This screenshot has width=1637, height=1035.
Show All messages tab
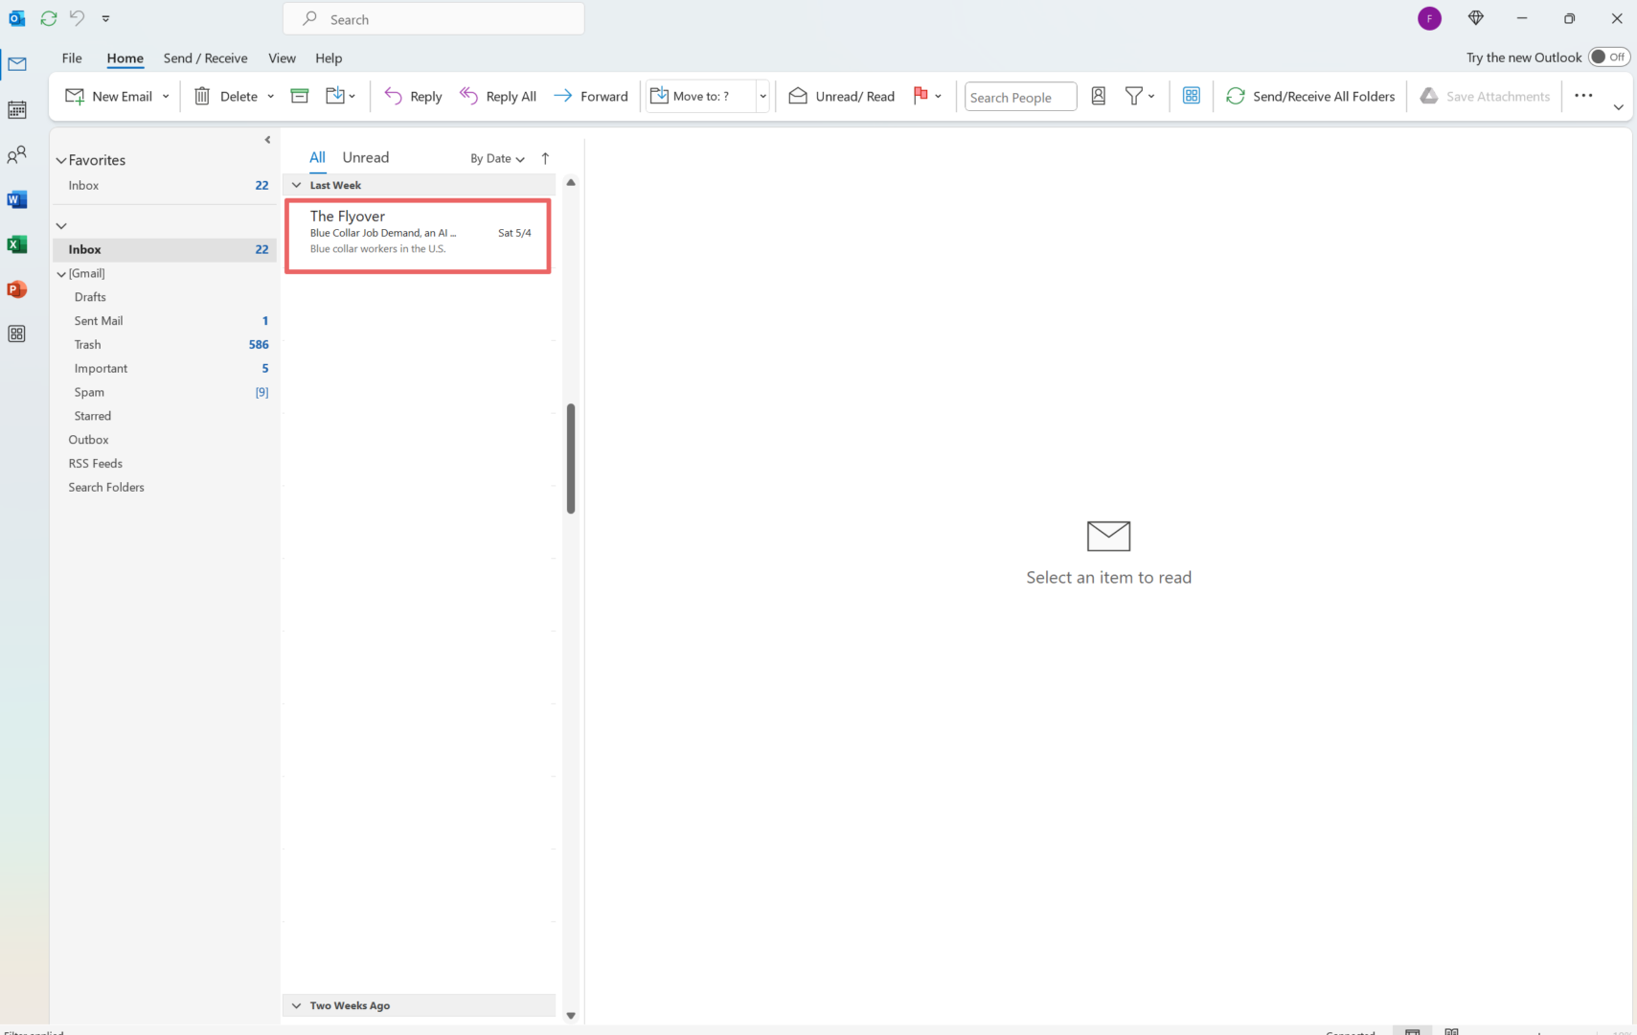pyautogui.click(x=317, y=157)
